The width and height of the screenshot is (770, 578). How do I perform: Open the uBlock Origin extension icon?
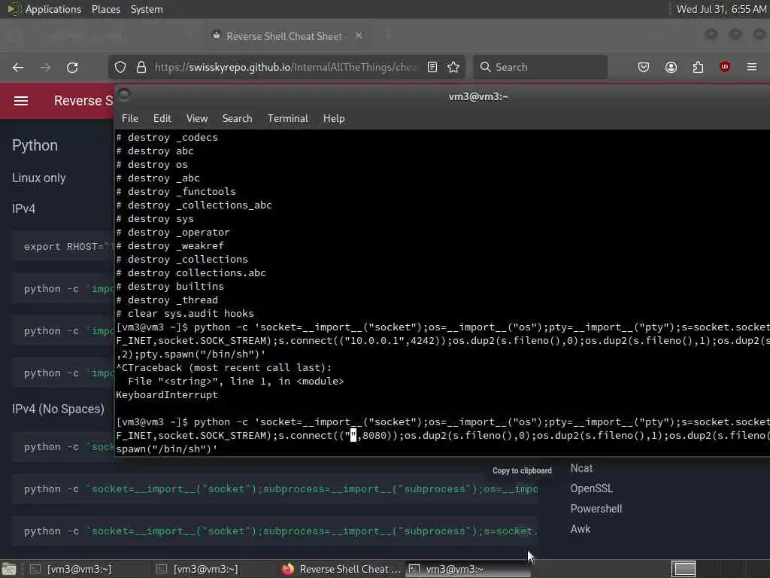725,67
